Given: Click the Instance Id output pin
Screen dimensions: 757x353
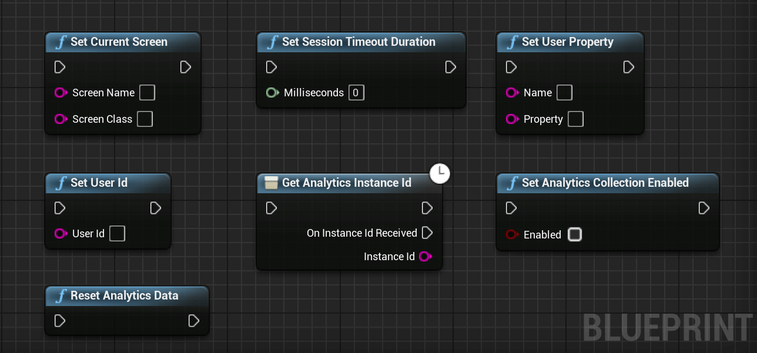Looking at the screenshot, I should pos(426,257).
